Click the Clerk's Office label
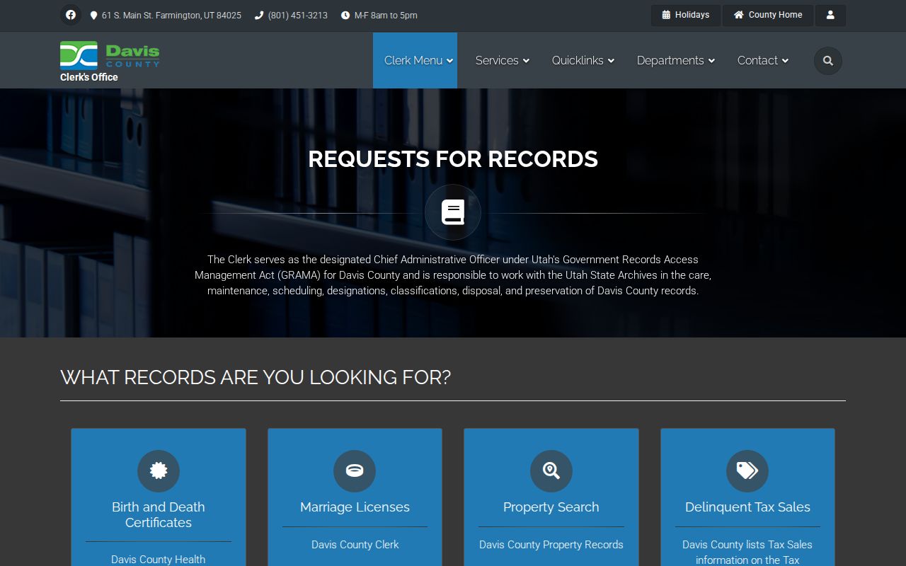Screen dimensions: 906x566 [89, 77]
